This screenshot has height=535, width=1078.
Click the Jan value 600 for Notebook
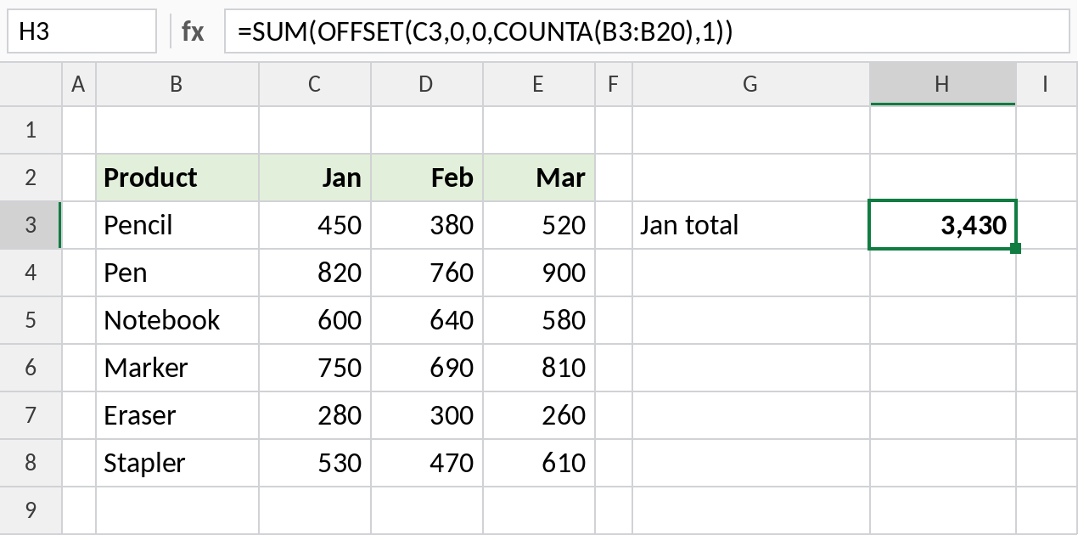pyautogui.click(x=315, y=320)
